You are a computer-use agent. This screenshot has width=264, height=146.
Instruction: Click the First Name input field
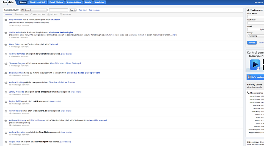[255, 17]
